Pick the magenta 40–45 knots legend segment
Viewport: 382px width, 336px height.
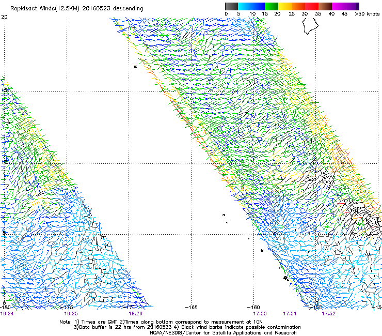tap(339, 6)
